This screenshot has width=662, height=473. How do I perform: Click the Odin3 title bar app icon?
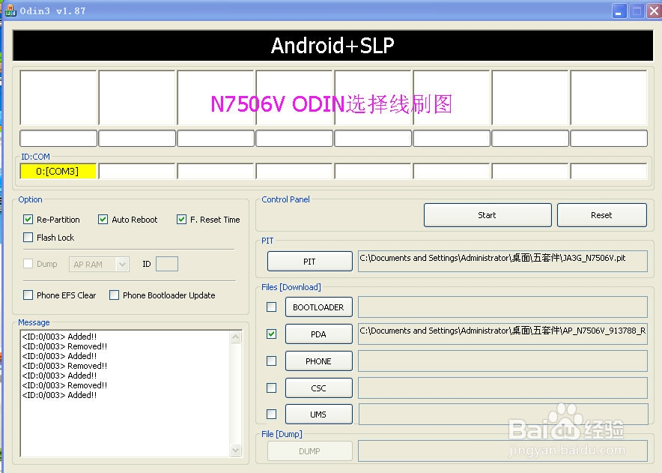click(x=10, y=10)
